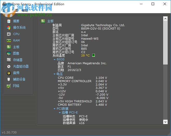Click the 辅助设备 mouse icon
Image resolution: width=171 pixels, height=136 pixels.
point(9,79)
